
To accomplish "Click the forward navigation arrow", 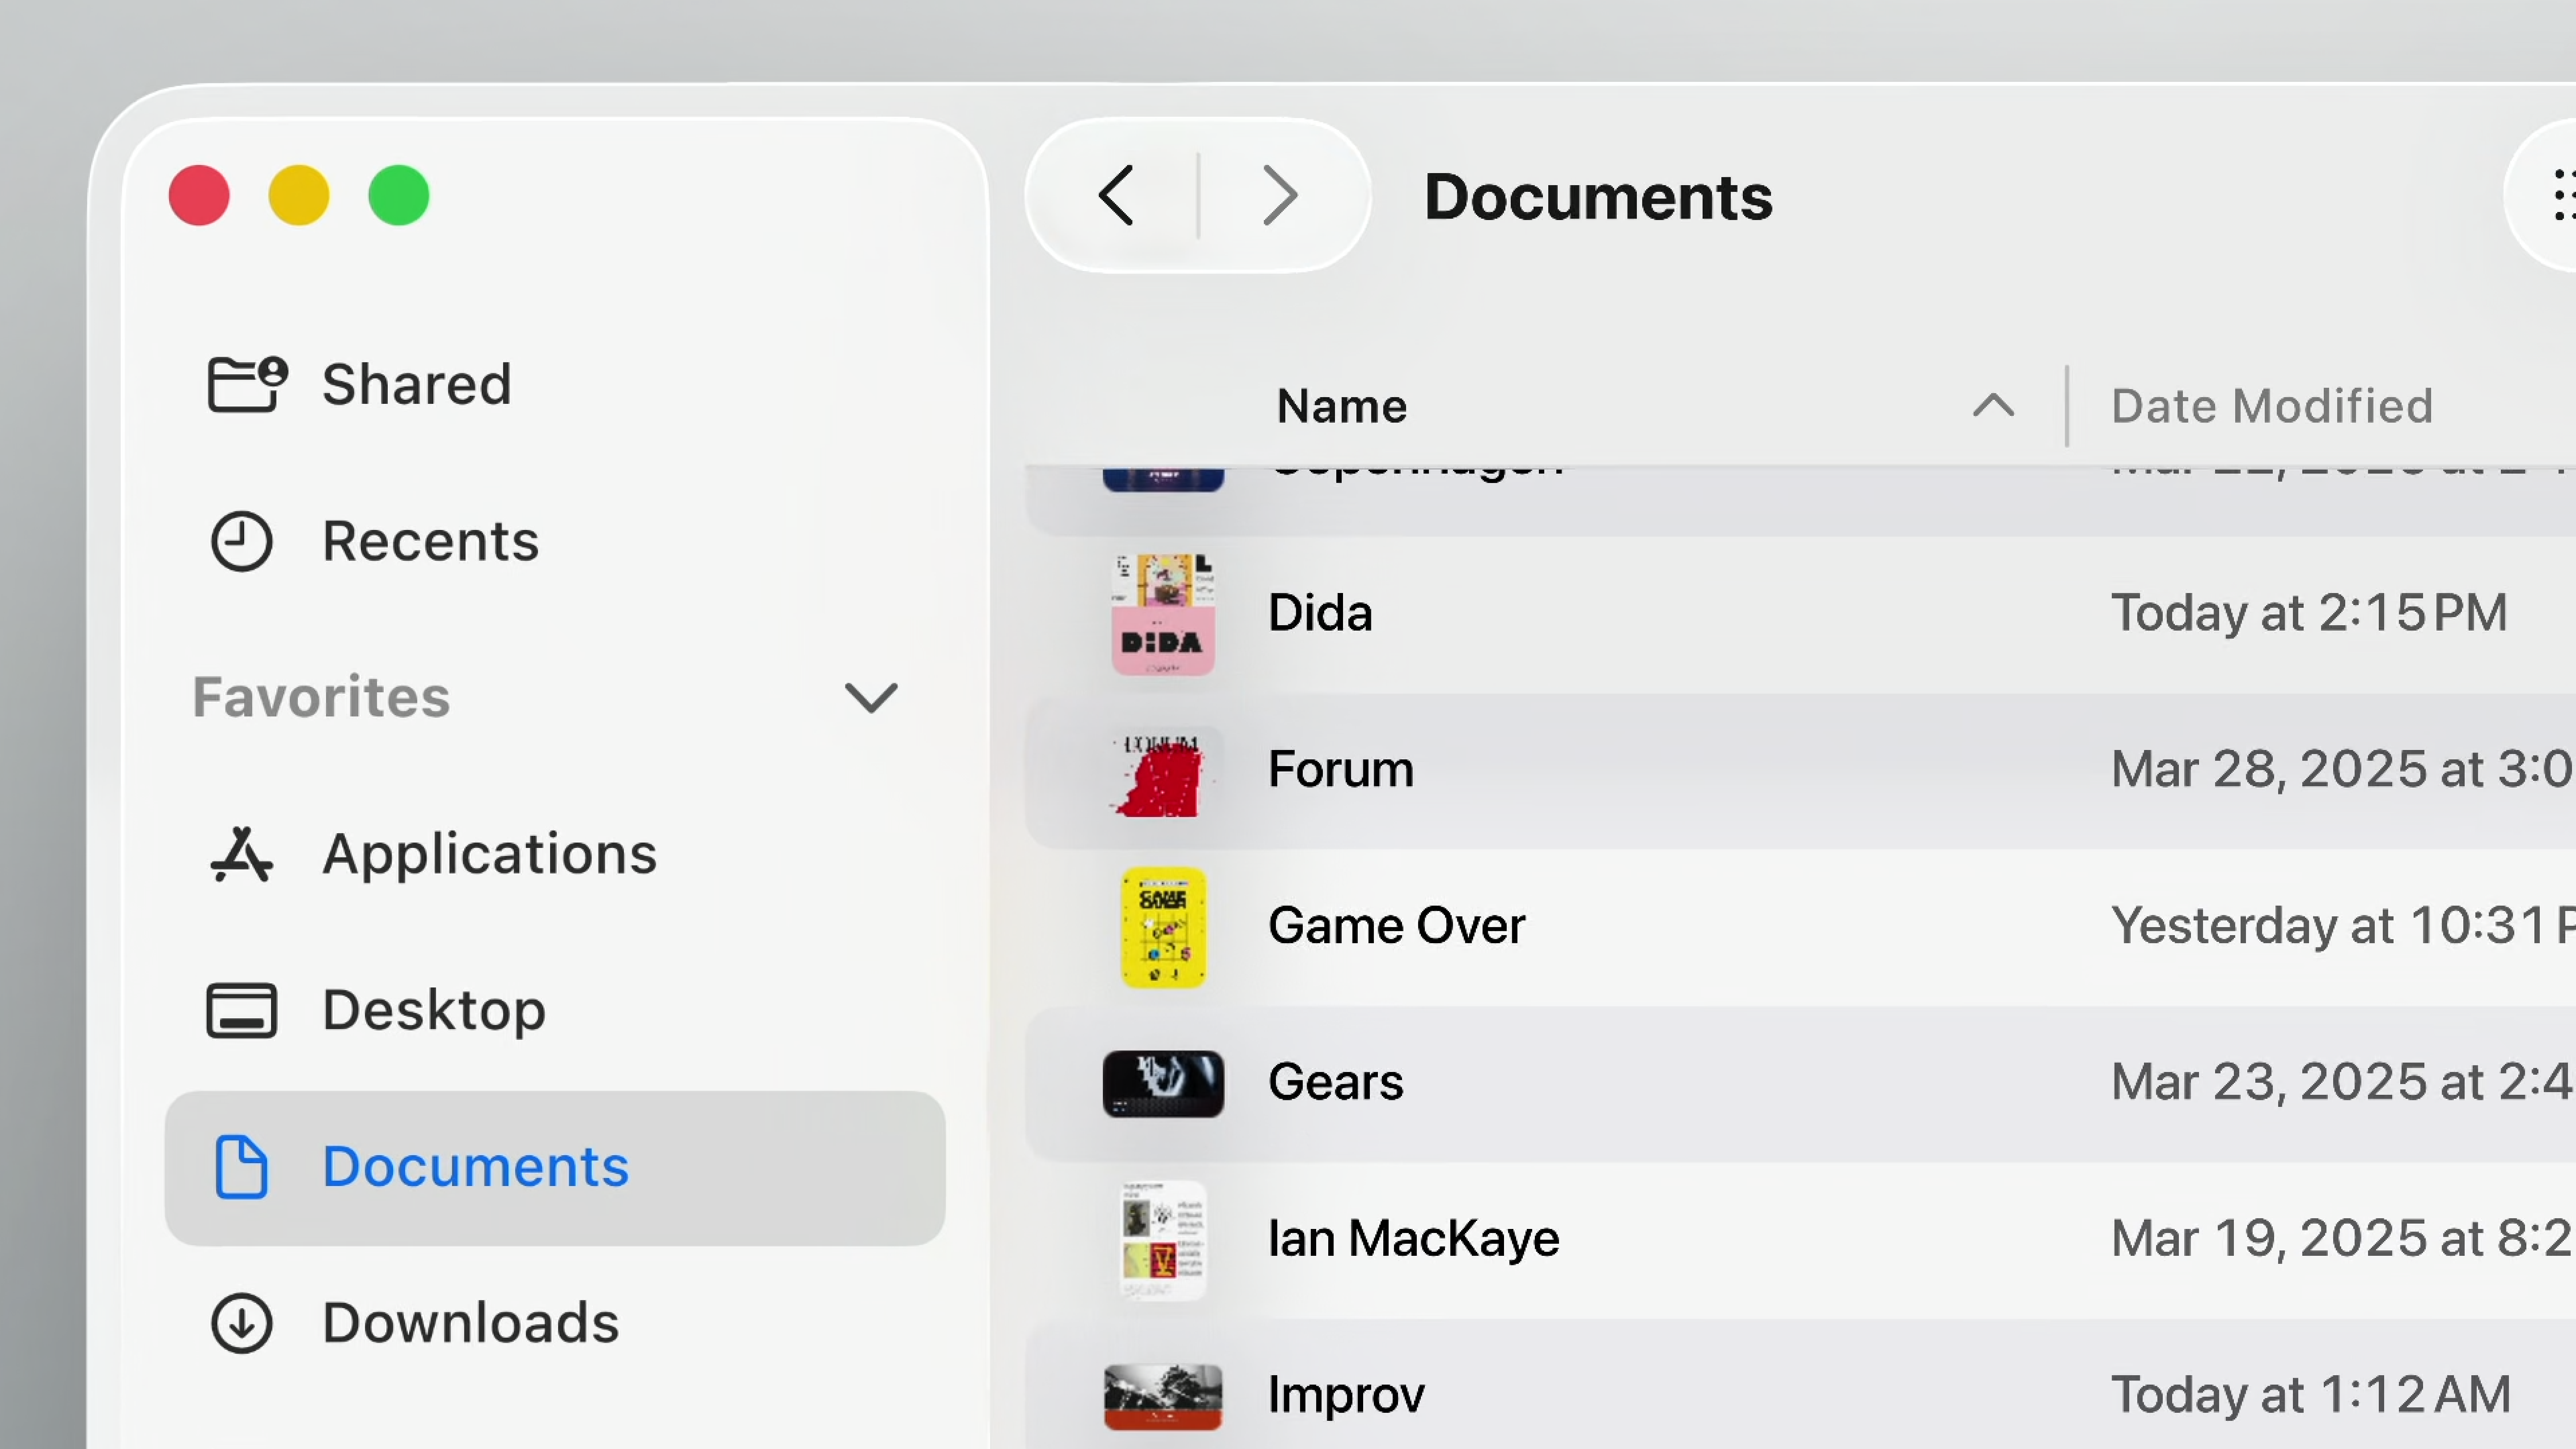I will click(1280, 196).
